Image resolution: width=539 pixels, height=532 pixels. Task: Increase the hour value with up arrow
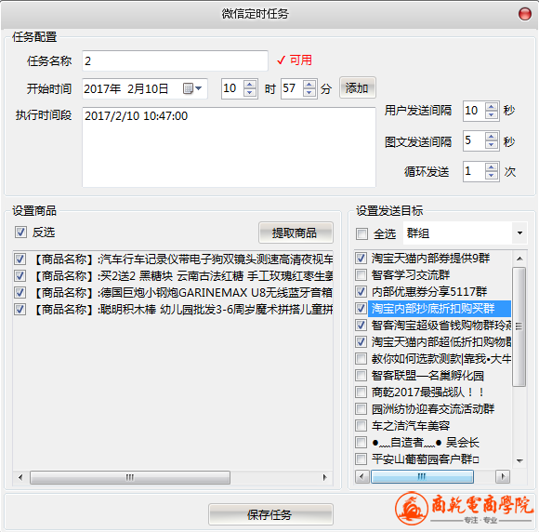250,85
